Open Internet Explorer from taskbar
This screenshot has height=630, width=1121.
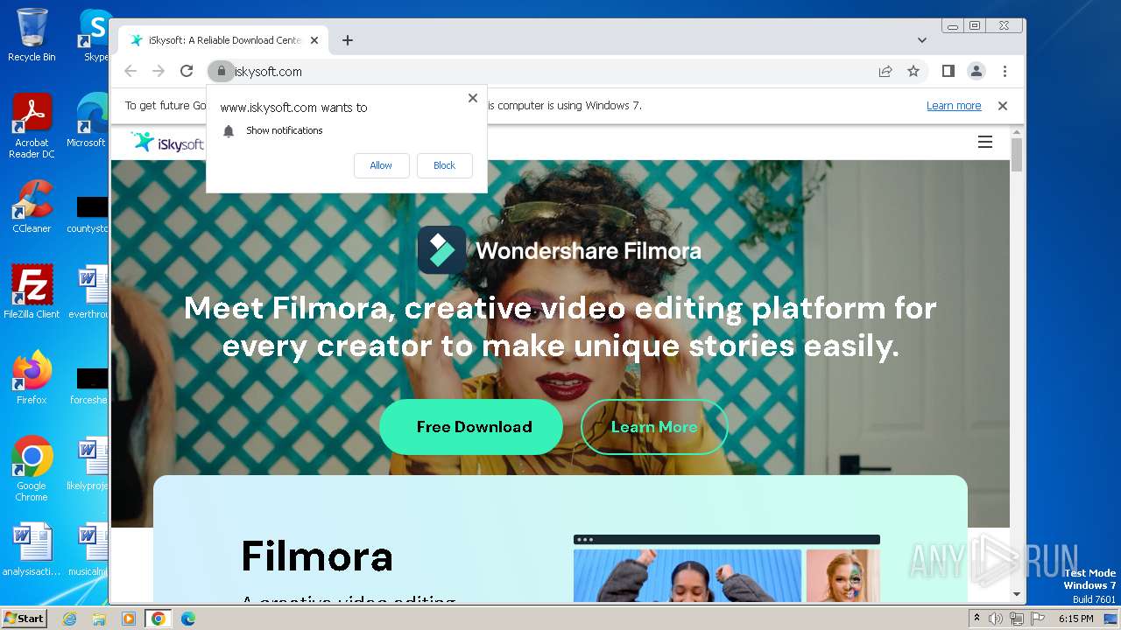[x=69, y=619]
